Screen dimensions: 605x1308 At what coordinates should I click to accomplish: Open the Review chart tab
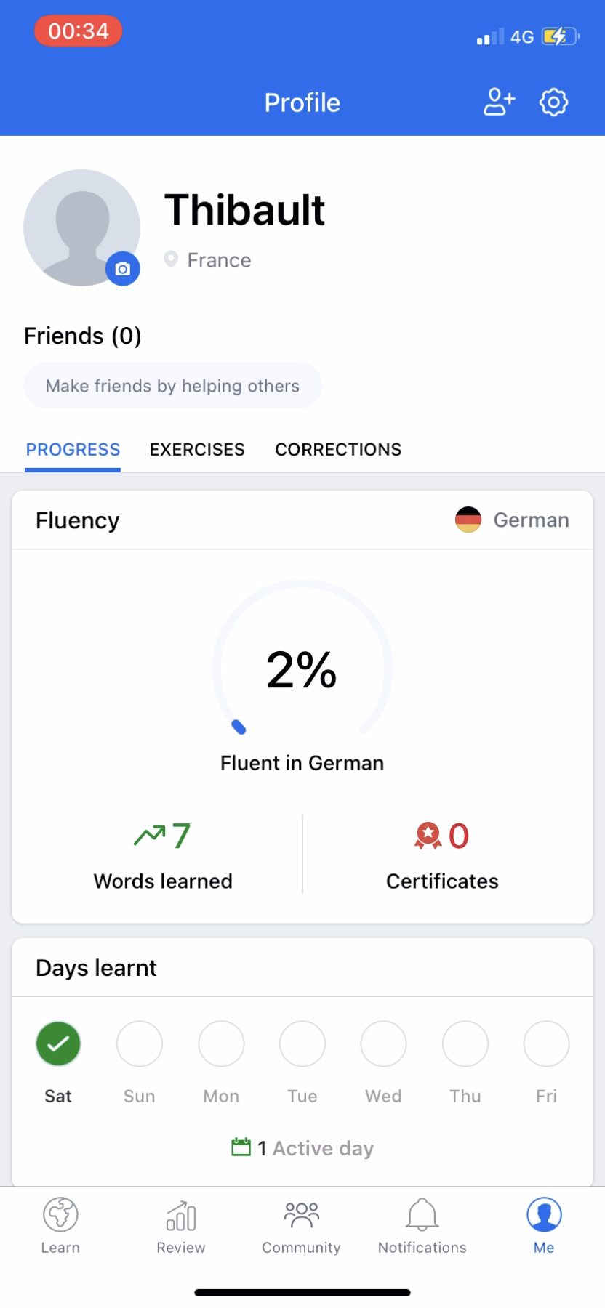tap(181, 1226)
